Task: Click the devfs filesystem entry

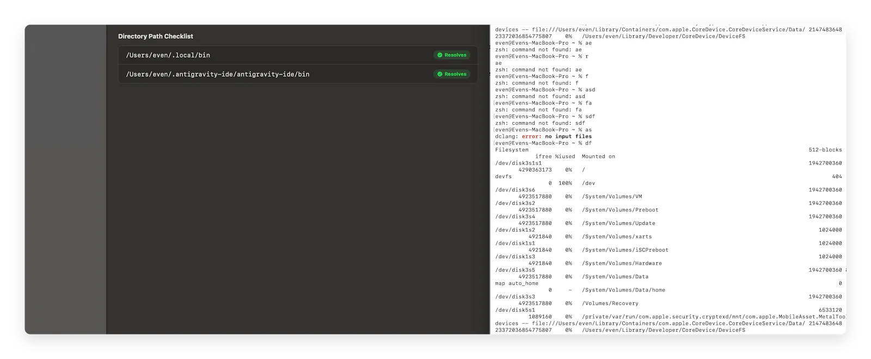Action: tap(504, 177)
